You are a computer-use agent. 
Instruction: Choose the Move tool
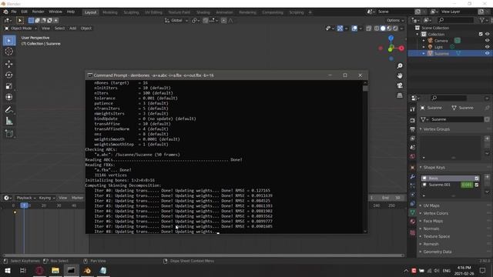[9, 64]
